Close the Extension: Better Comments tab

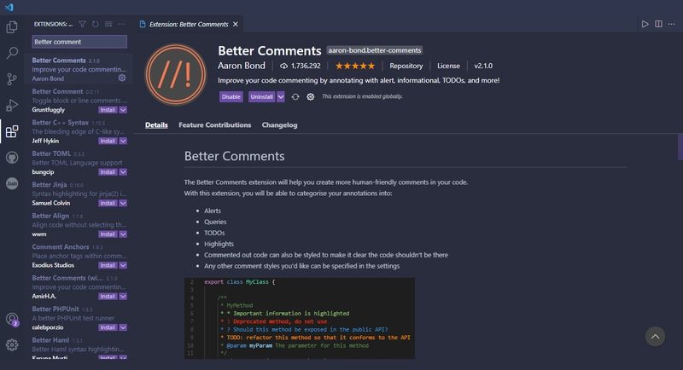(236, 25)
